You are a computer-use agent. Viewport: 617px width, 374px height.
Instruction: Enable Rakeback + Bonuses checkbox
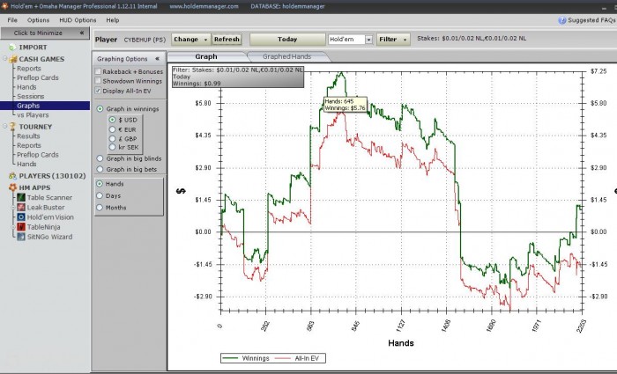click(98, 71)
